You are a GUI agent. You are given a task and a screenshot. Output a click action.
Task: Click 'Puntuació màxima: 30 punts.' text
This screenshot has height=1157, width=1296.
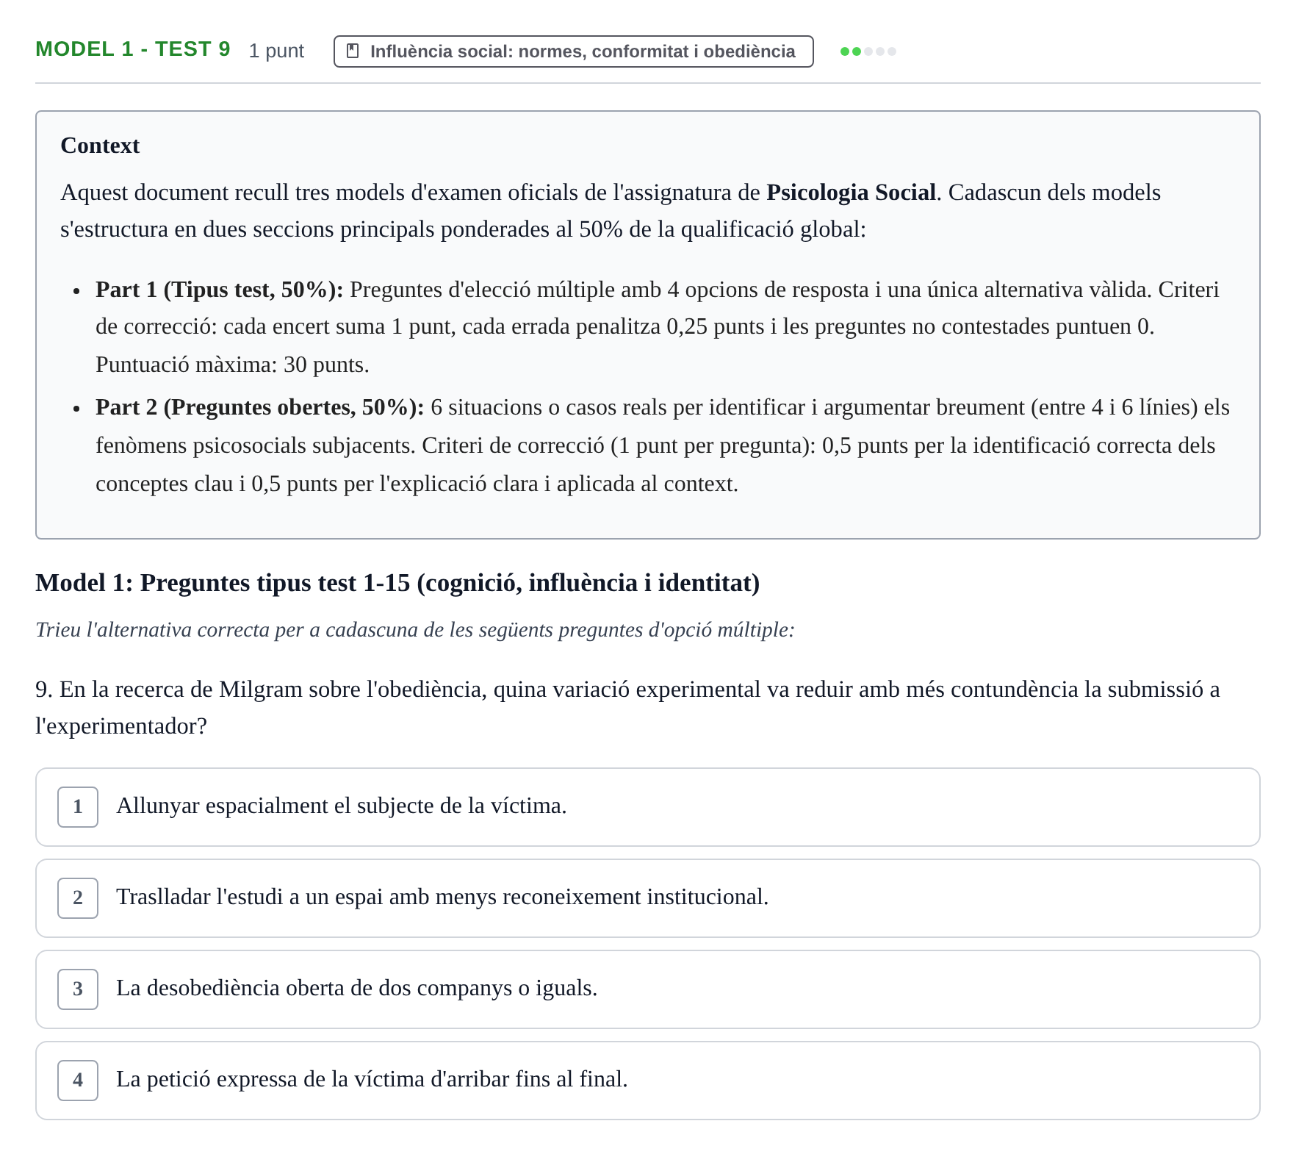(232, 365)
